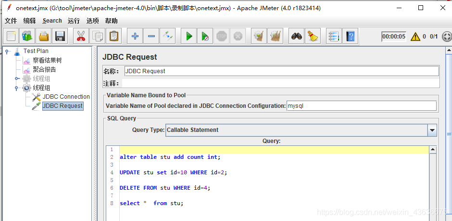The height and width of the screenshot is (221, 452).
Task: Select 察看结果树 tree node
Action: tap(47, 60)
